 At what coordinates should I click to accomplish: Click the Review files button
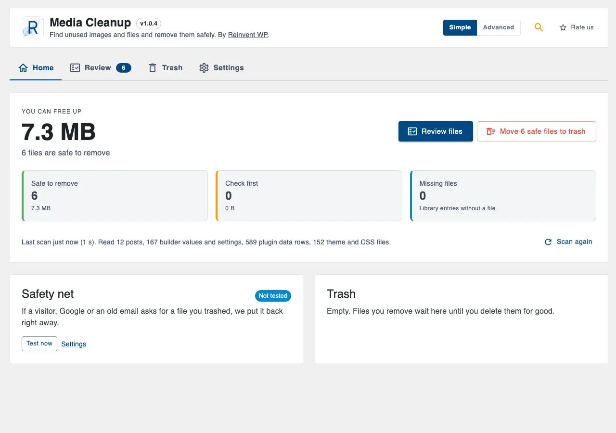[x=436, y=131]
